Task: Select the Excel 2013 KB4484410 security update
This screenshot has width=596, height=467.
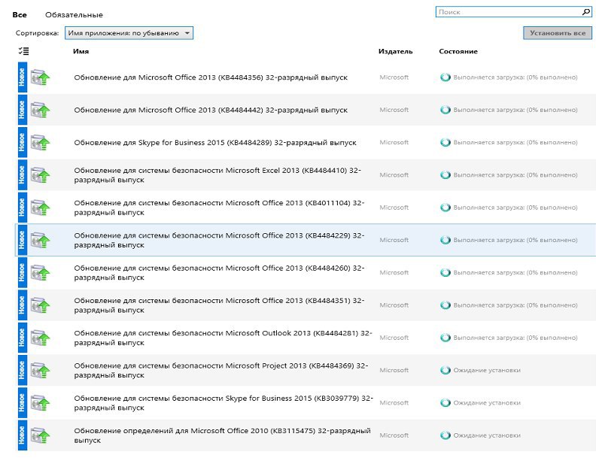Action: click(217, 175)
